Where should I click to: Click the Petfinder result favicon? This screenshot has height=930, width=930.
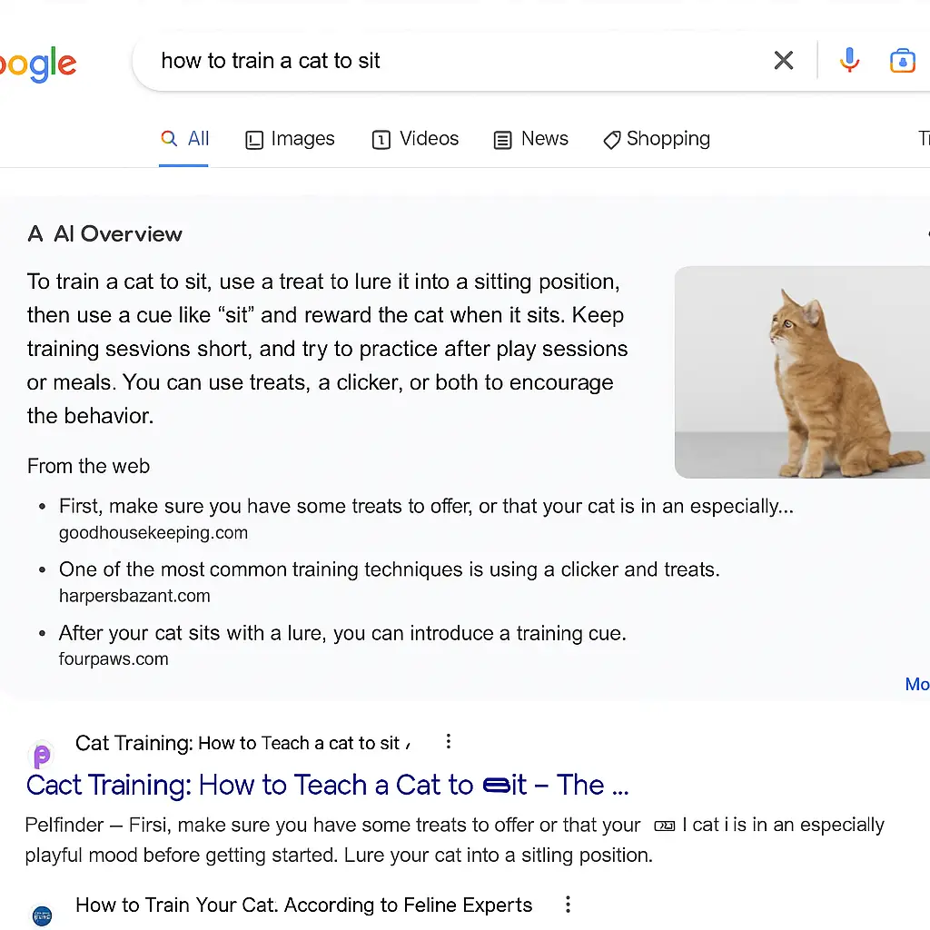[42, 755]
